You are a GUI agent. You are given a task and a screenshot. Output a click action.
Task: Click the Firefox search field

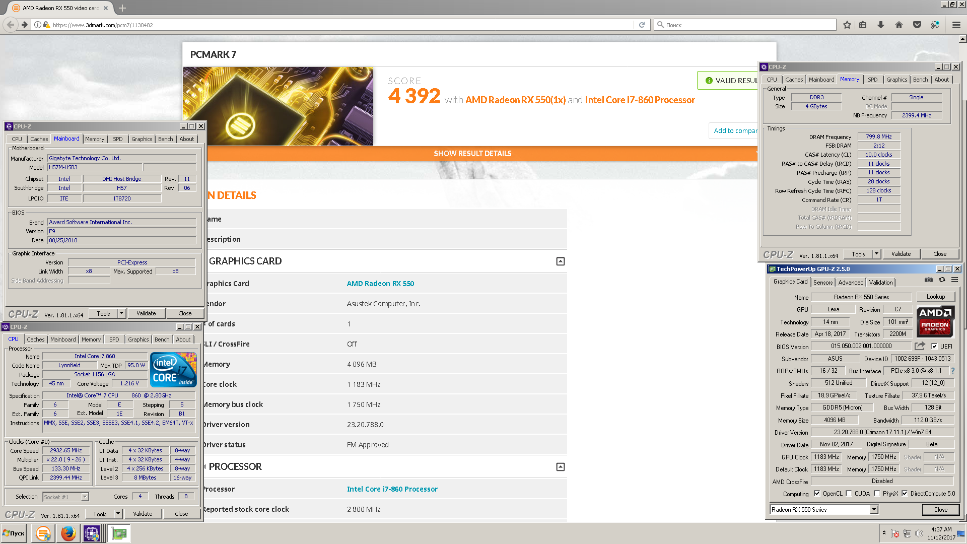745,25
